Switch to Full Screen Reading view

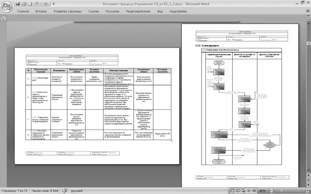click(239, 190)
